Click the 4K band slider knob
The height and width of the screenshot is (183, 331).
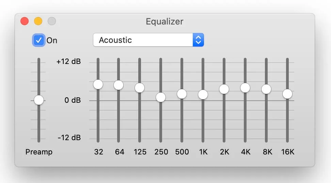(x=245, y=88)
